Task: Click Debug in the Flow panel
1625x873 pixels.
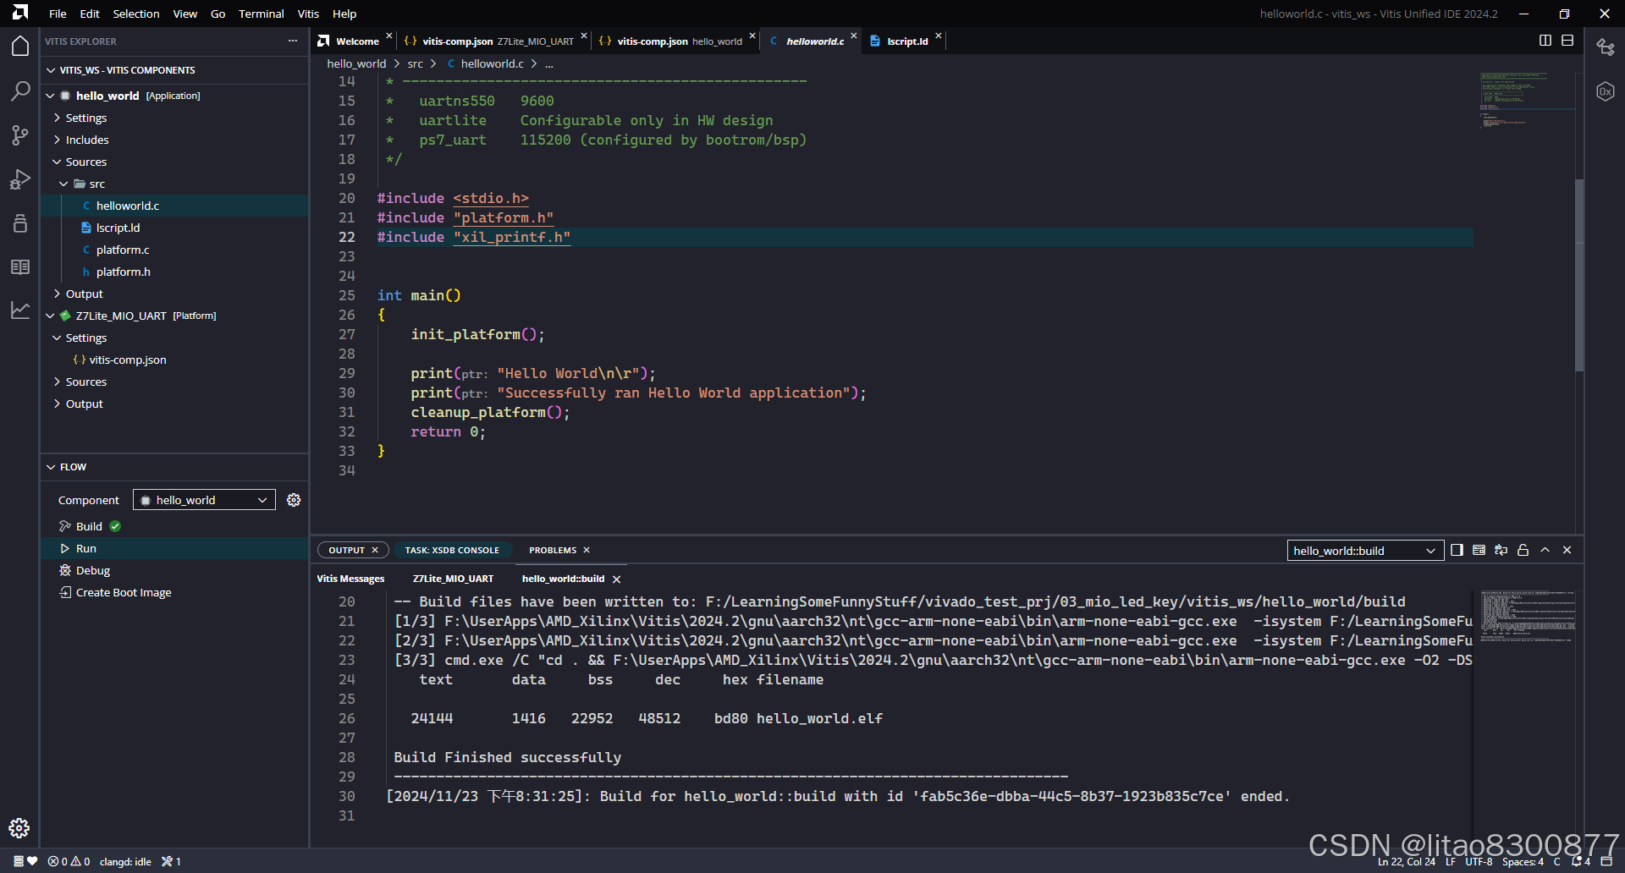Action: (93, 570)
